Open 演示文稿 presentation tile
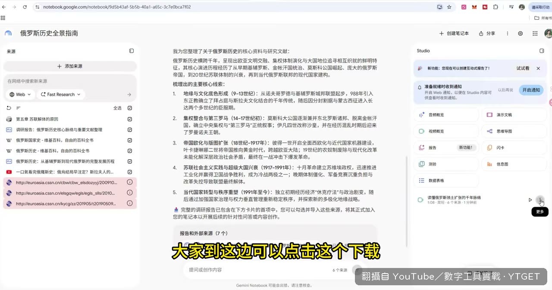The height and width of the screenshot is (290, 552). (514, 115)
